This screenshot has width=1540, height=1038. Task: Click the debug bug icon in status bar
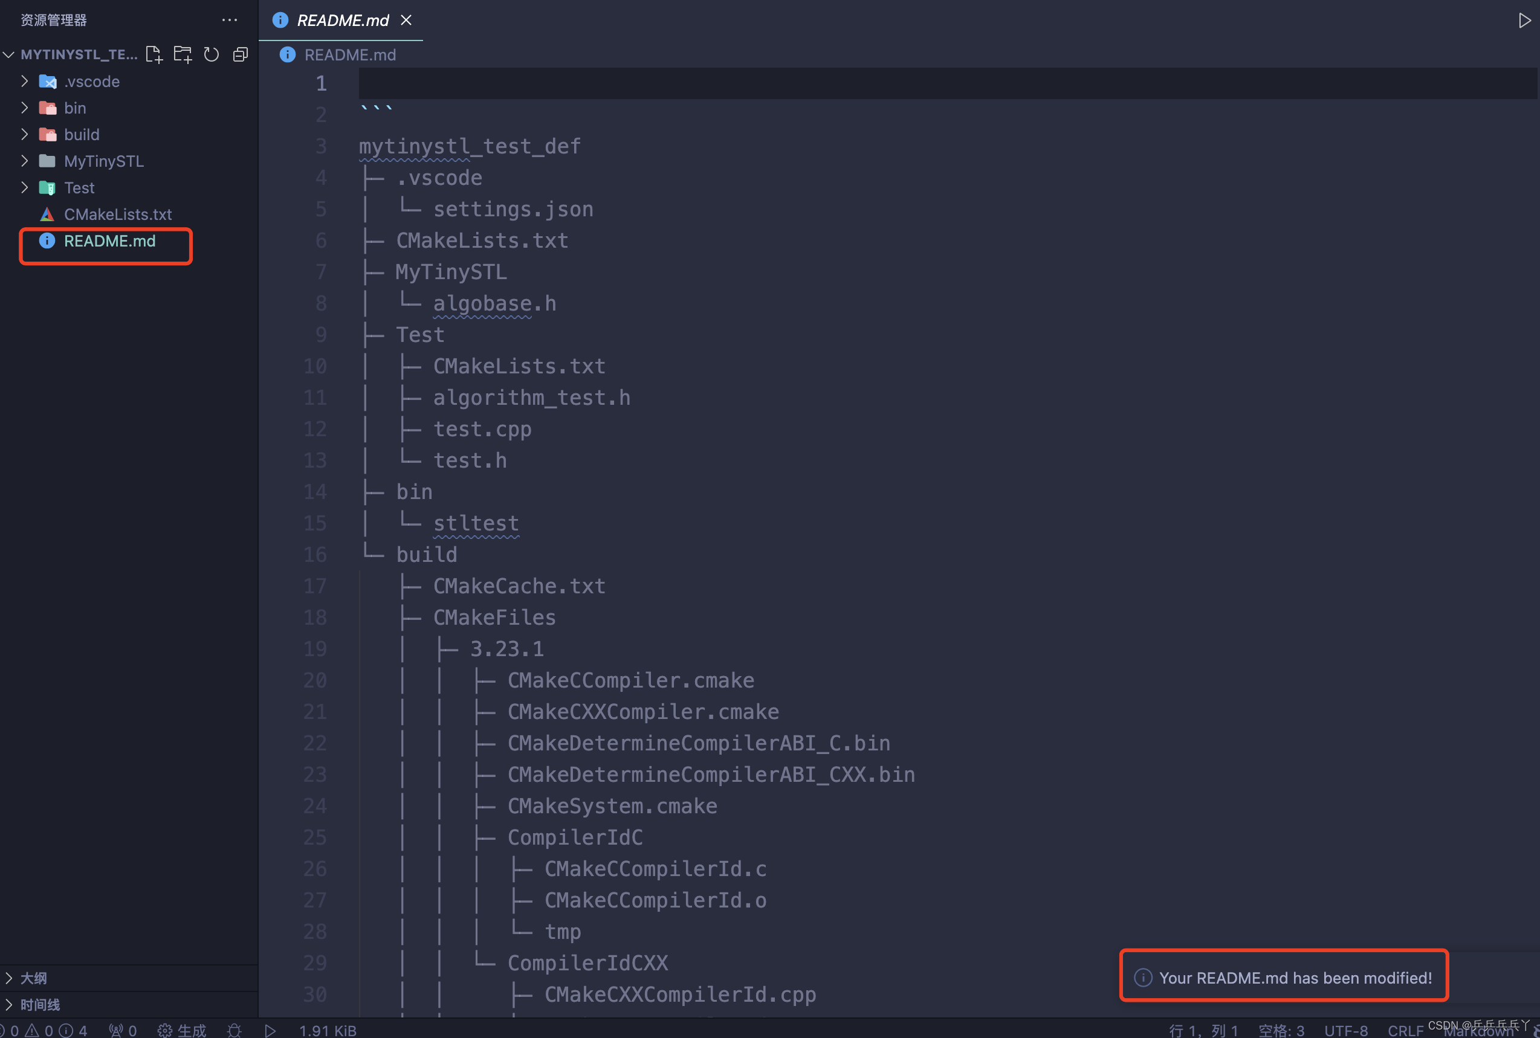pos(235,1030)
